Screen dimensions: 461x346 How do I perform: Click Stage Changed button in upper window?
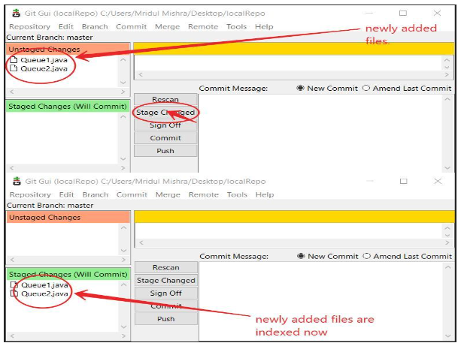[x=165, y=113]
